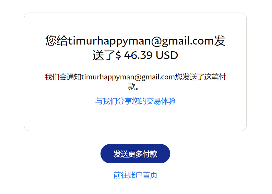This screenshot has width=272, height=194.
Task: Click the 您发送了这笔付 phrase in the paragraph
Action: 200,77
